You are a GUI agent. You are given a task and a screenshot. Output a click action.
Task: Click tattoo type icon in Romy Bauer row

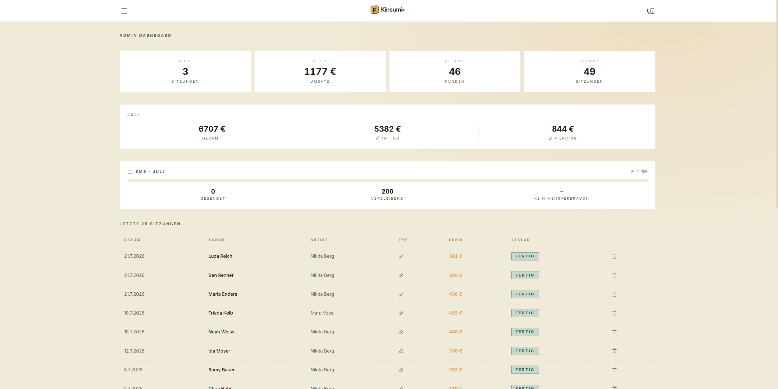(x=401, y=370)
